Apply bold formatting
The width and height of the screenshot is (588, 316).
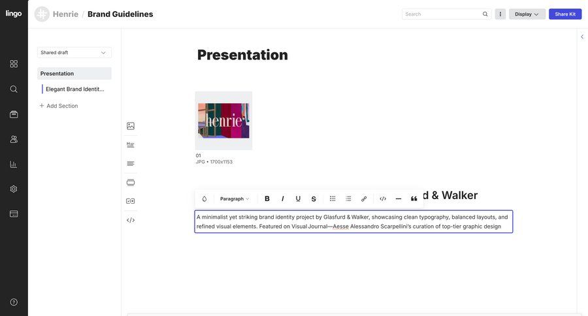pos(267,198)
